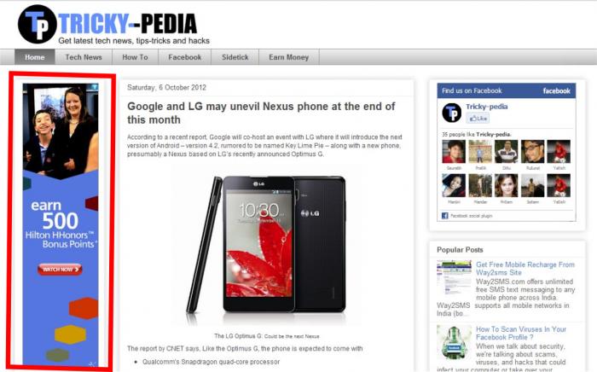Open the Facebook navigation tab
Image resolution: width=597 pixels, height=372 pixels.
coord(185,57)
